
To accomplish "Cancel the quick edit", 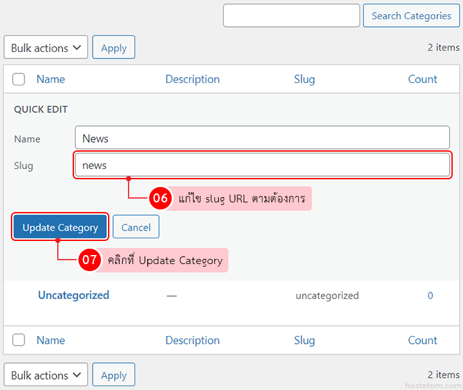I will tap(136, 227).
